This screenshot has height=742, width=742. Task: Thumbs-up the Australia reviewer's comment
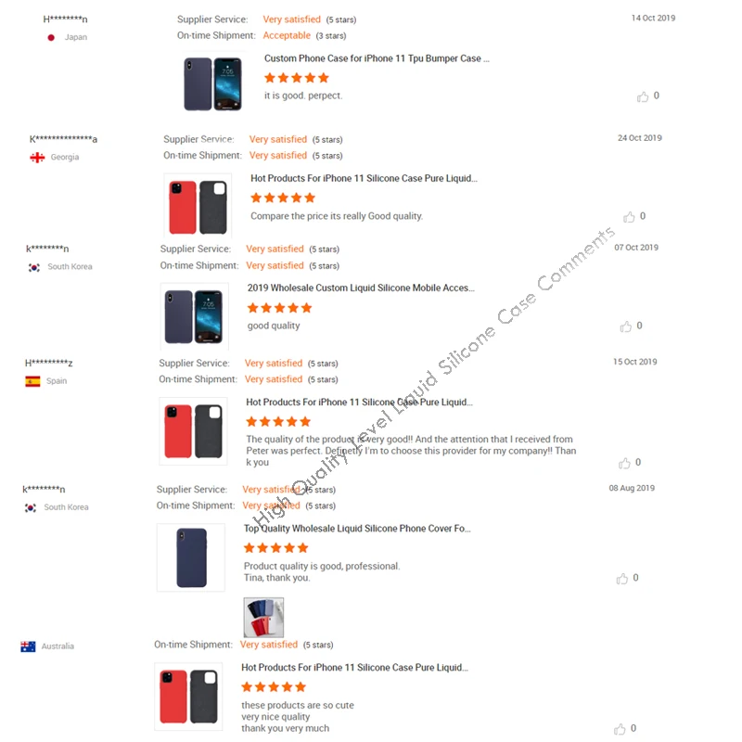[x=620, y=729]
